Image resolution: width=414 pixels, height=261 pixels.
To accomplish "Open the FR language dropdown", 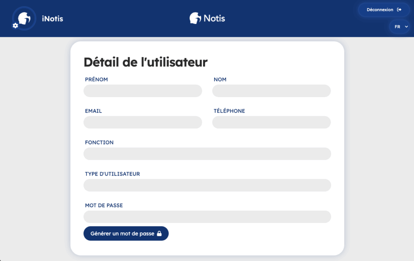I will pos(399,27).
